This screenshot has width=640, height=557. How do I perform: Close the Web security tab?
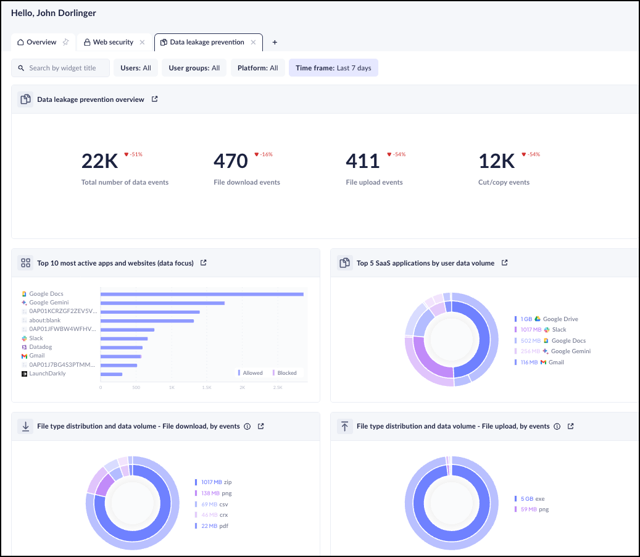pos(142,42)
